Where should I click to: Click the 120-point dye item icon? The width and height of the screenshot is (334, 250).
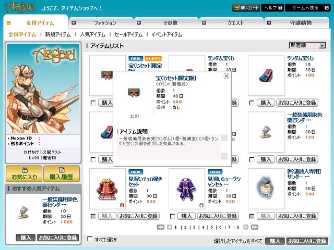[266, 132]
